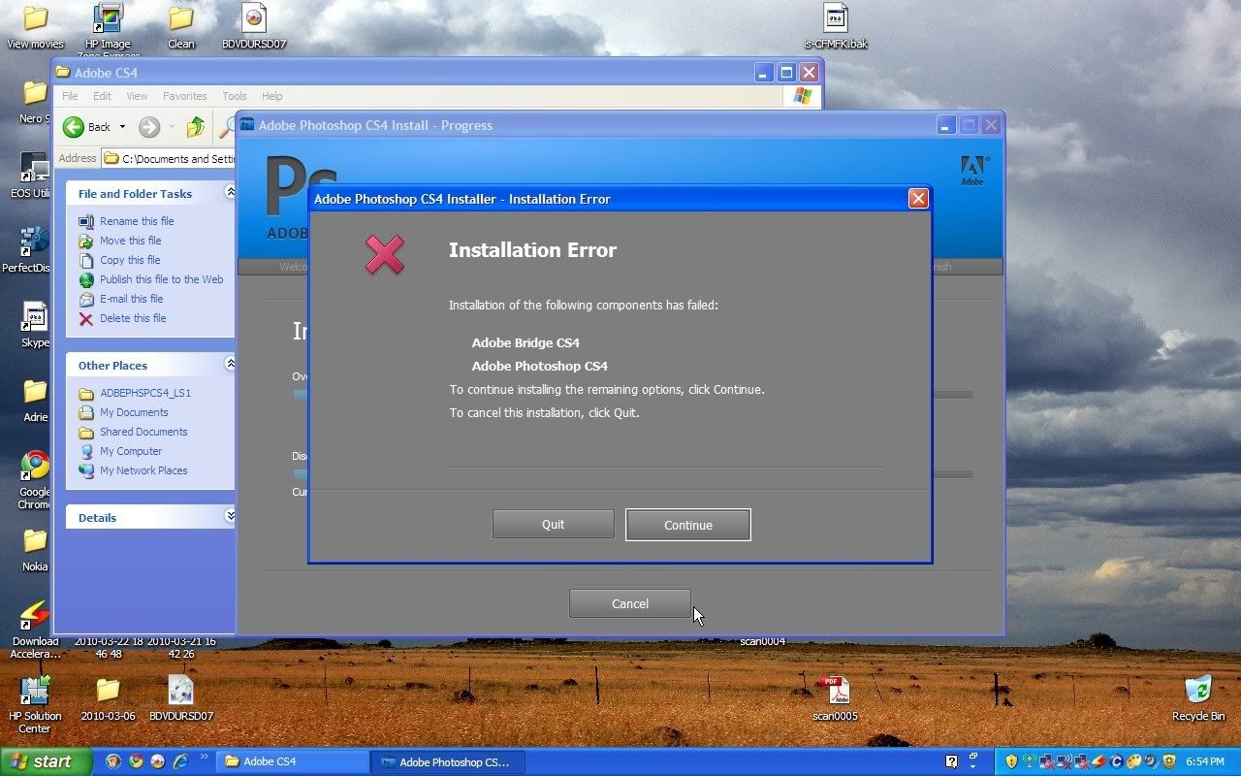Expand the Details panel
1241x776 pixels.
(x=230, y=516)
